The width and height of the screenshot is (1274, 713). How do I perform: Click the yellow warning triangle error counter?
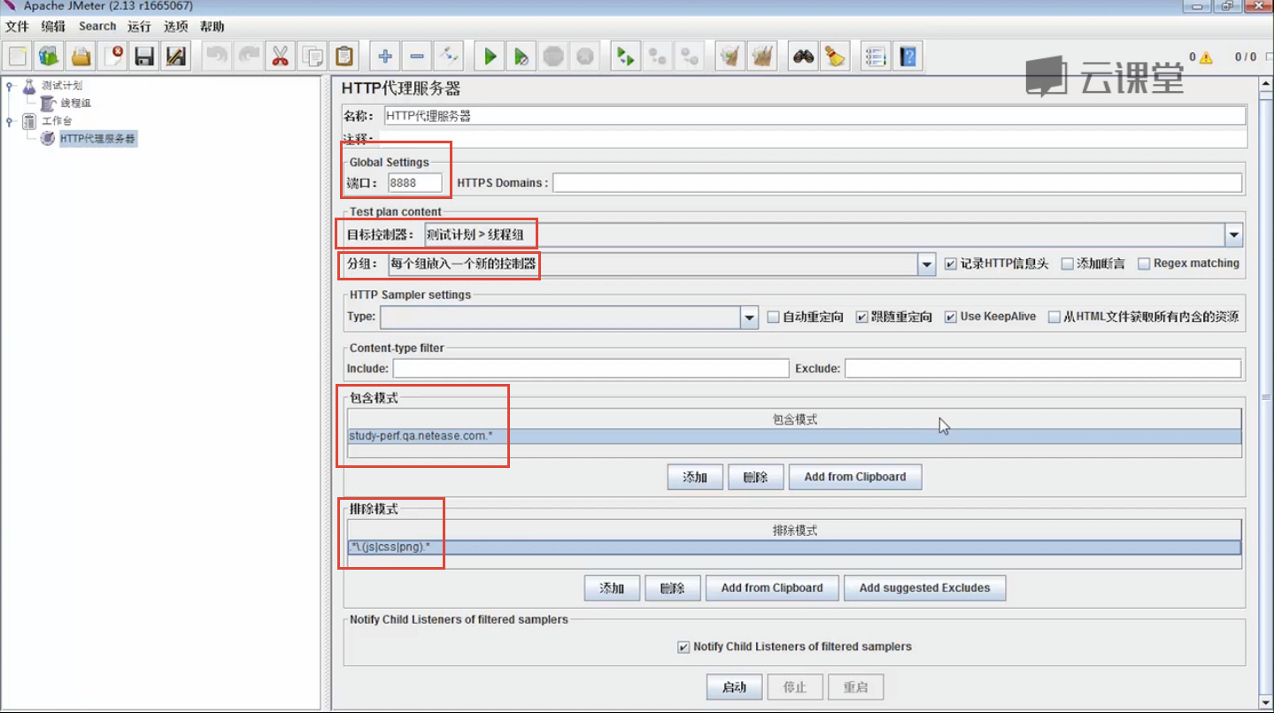pos(1206,57)
